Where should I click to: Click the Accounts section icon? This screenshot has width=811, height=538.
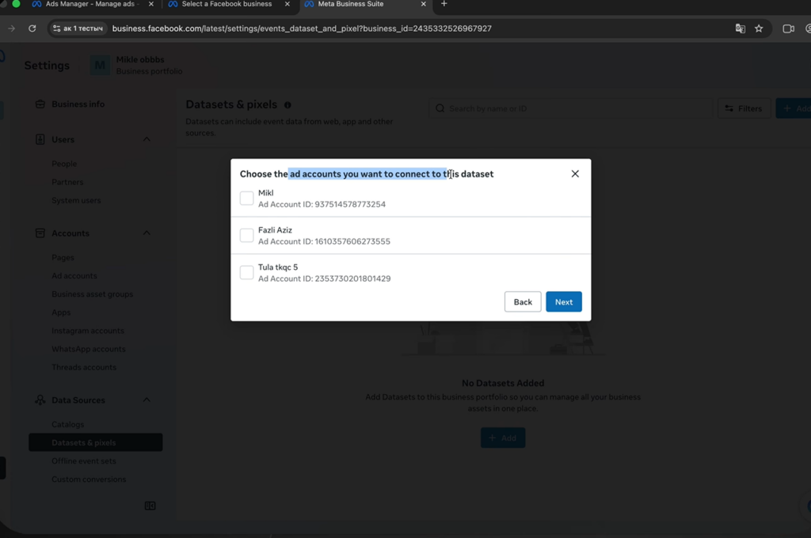(40, 233)
